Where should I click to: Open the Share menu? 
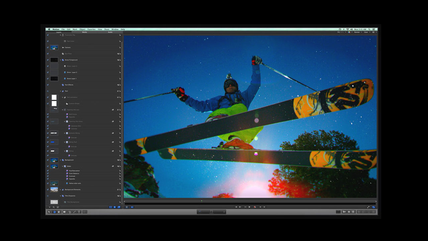[107, 29]
